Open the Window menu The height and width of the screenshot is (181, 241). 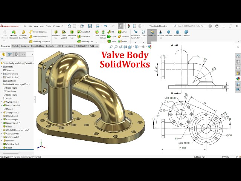point(56,26)
